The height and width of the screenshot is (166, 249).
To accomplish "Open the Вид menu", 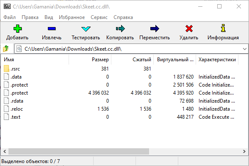I will 49,17.
